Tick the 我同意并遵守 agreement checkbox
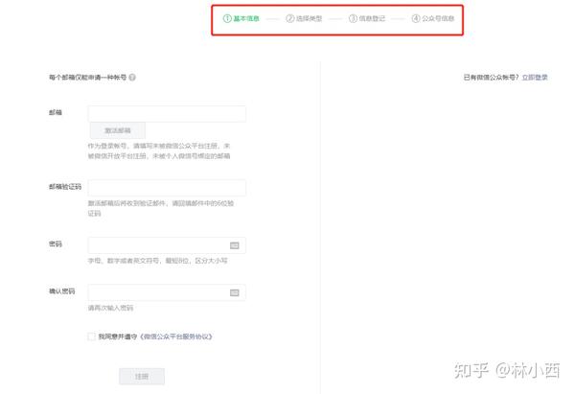 tap(91, 336)
